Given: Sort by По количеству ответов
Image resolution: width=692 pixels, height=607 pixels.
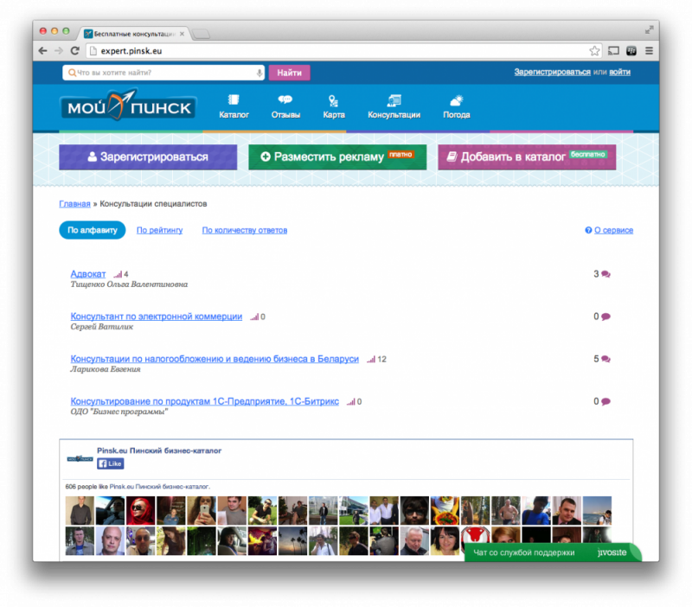Looking at the screenshot, I should pos(245,230).
